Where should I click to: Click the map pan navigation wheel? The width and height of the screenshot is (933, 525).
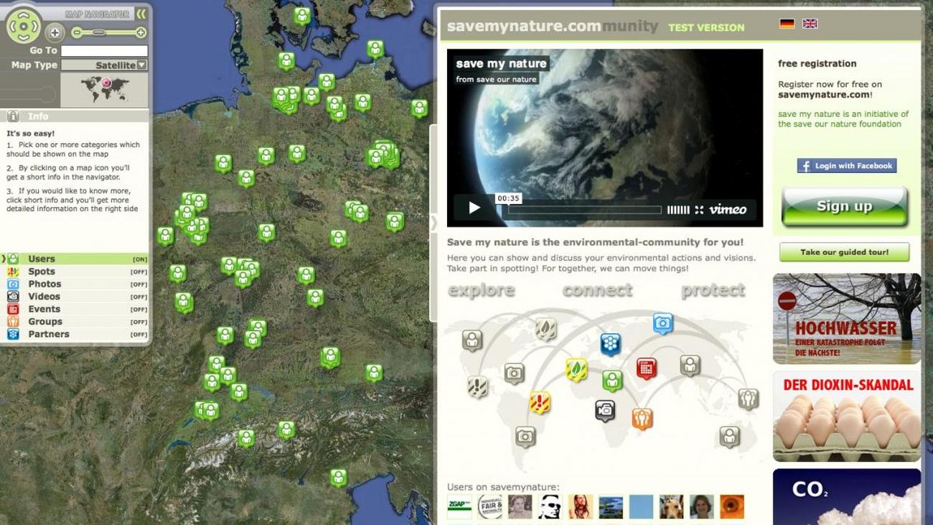(24, 27)
